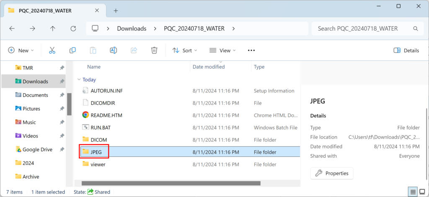Click the Properties button
This screenshot has width=429, height=197.
tap(332, 173)
